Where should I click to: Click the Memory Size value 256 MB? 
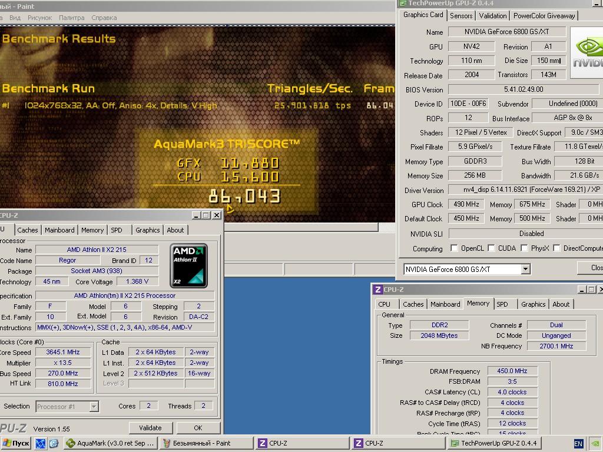475,175
